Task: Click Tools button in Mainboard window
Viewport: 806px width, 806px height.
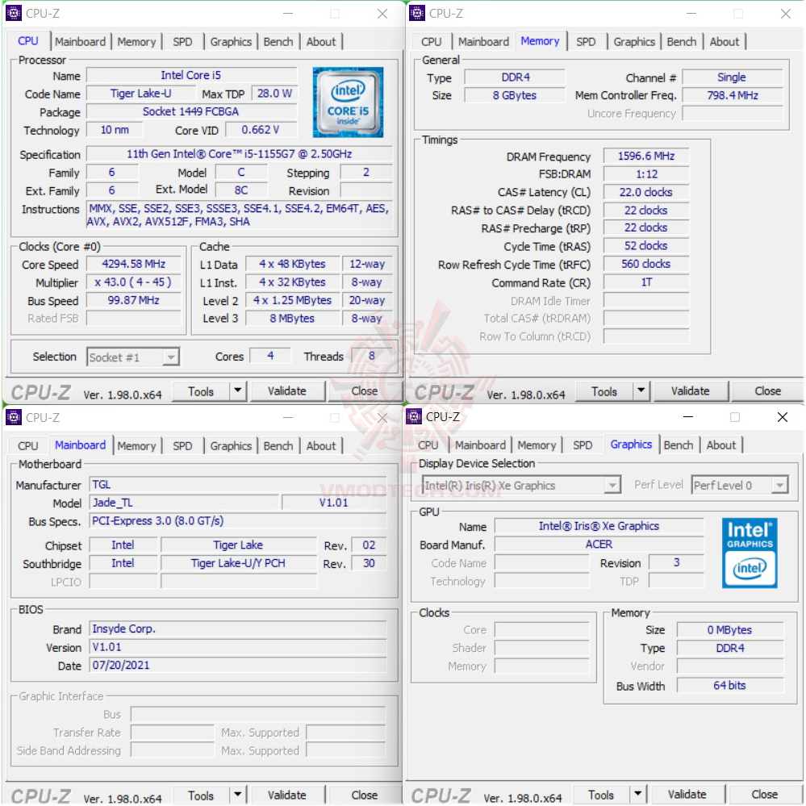Action: [x=201, y=796]
